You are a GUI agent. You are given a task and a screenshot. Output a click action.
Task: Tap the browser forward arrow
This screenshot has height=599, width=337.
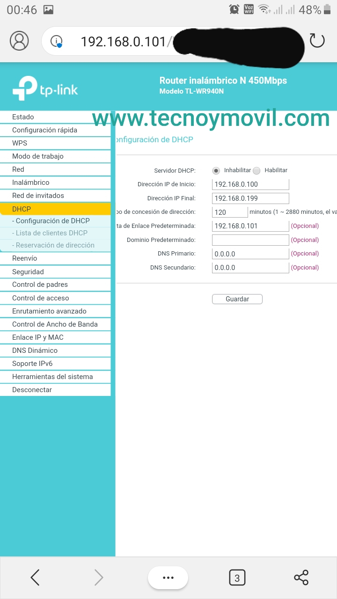(x=99, y=577)
